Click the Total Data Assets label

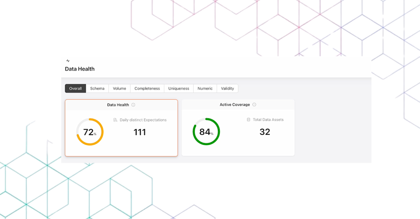[268, 119]
